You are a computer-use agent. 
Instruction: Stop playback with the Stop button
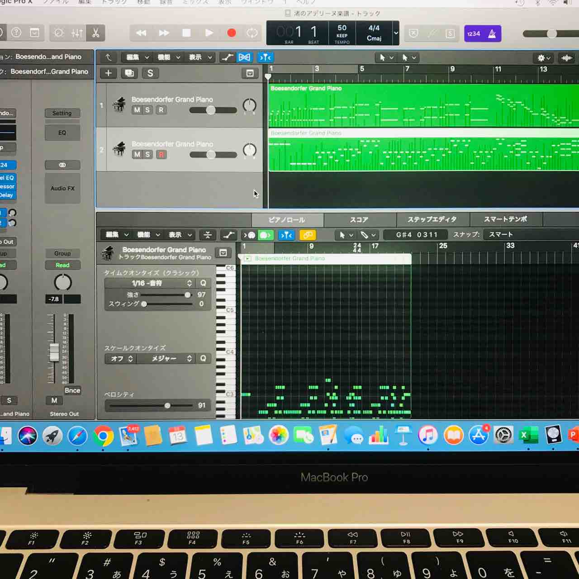[x=186, y=33]
